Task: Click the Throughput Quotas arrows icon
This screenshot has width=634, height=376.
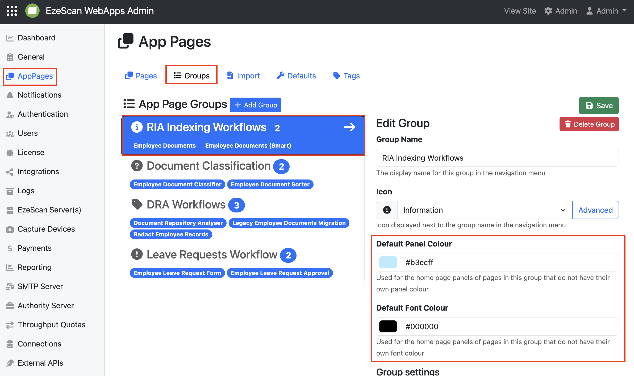Action: click(10, 325)
